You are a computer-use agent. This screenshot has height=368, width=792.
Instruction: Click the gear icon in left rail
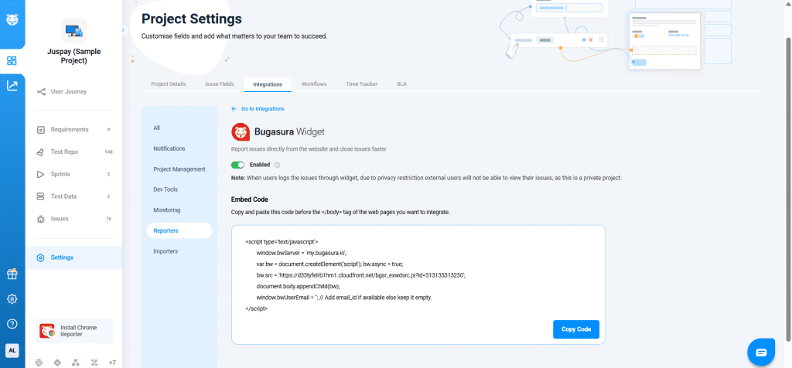coord(12,299)
